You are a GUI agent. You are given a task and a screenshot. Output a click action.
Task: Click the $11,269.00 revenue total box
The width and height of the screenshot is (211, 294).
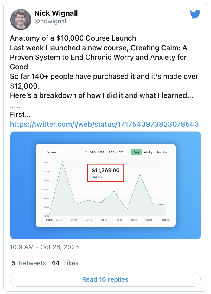pyautogui.click(x=105, y=173)
